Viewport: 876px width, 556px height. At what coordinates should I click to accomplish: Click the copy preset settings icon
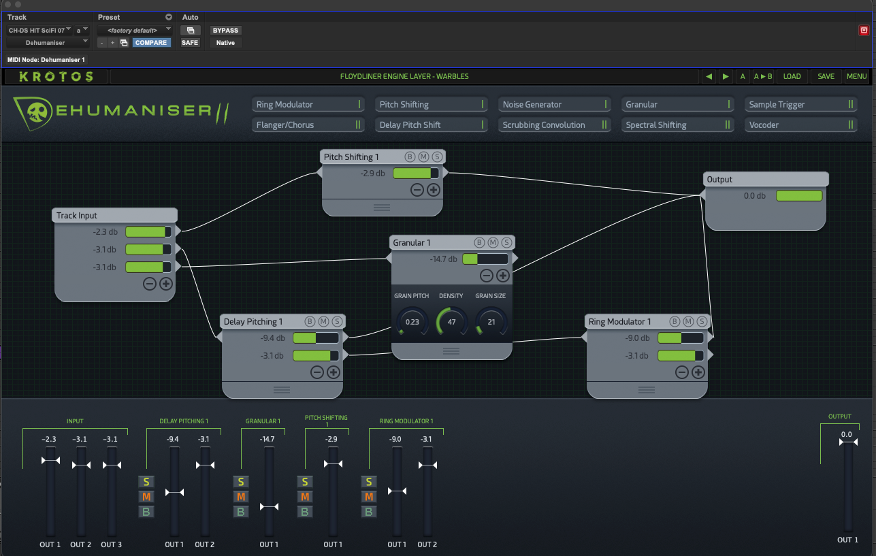(124, 42)
